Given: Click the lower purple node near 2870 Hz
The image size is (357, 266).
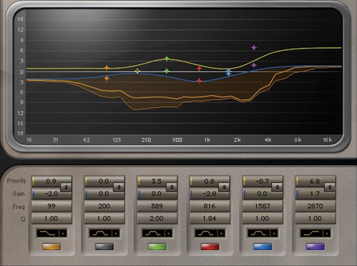Looking at the screenshot, I should [x=254, y=65].
